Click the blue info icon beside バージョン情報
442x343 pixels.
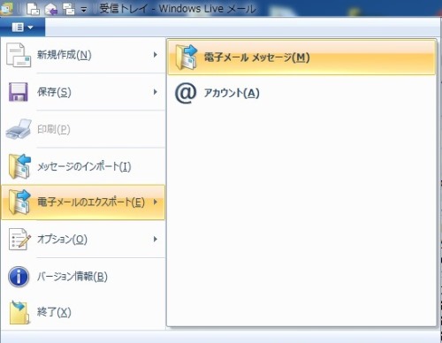pyautogui.click(x=19, y=277)
